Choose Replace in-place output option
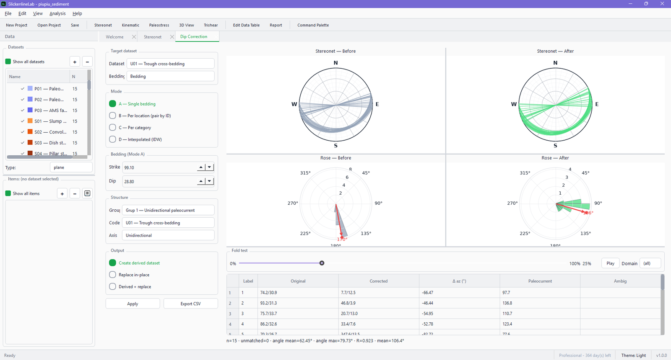The image size is (671, 360). pyautogui.click(x=112, y=275)
